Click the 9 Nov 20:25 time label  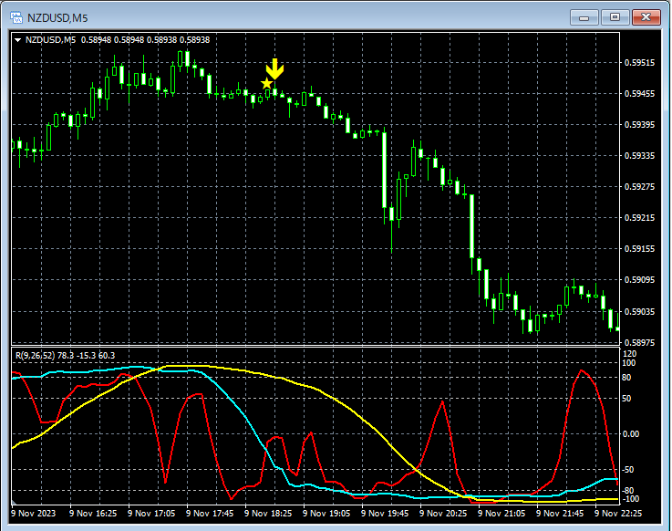coord(443,513)
